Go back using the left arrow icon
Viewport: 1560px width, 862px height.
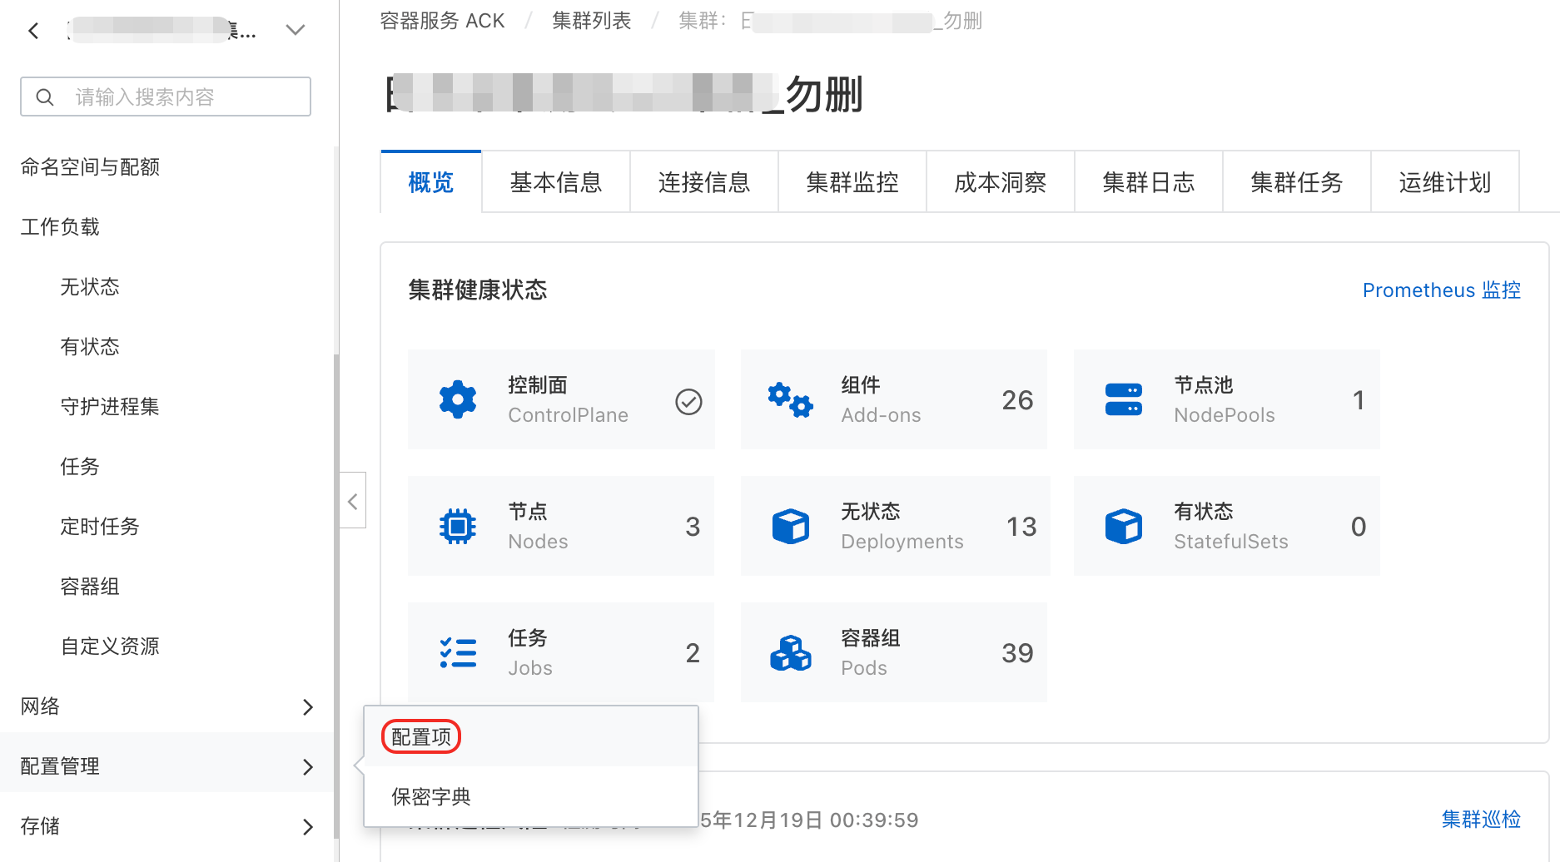click(x=33, y=31)
